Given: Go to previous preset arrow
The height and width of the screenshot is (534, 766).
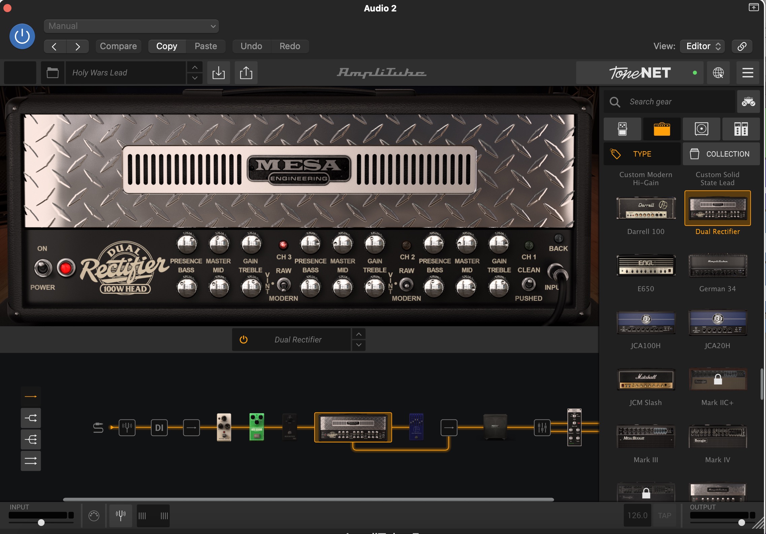Looking at the screenshot, I should click(55, 46).
